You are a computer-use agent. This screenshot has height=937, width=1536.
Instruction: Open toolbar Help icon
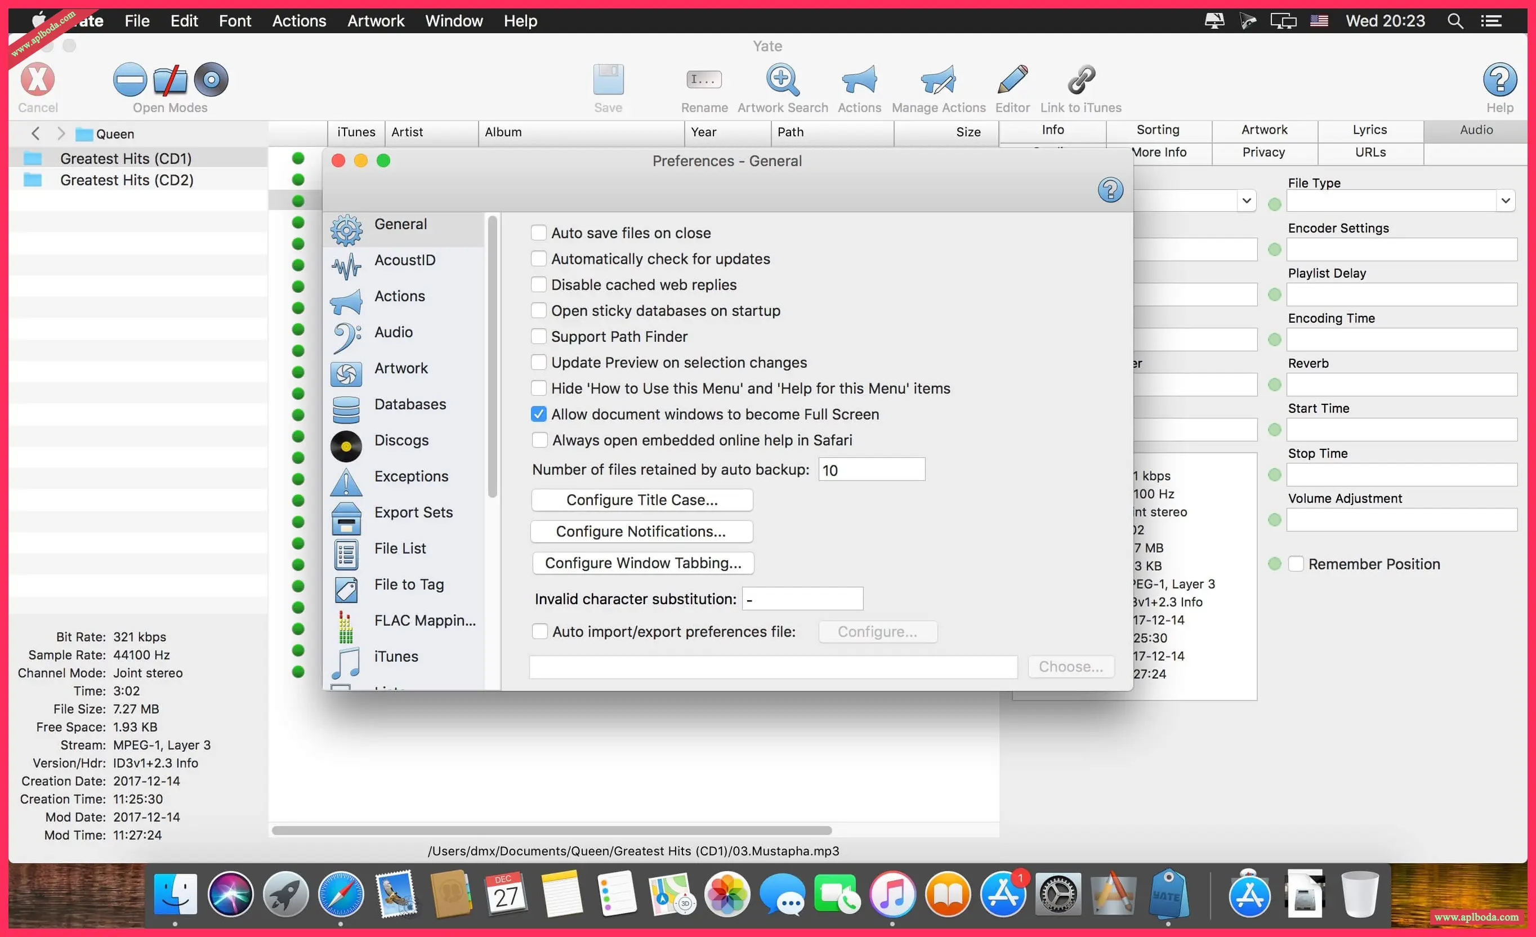(x=1499, y=80)
